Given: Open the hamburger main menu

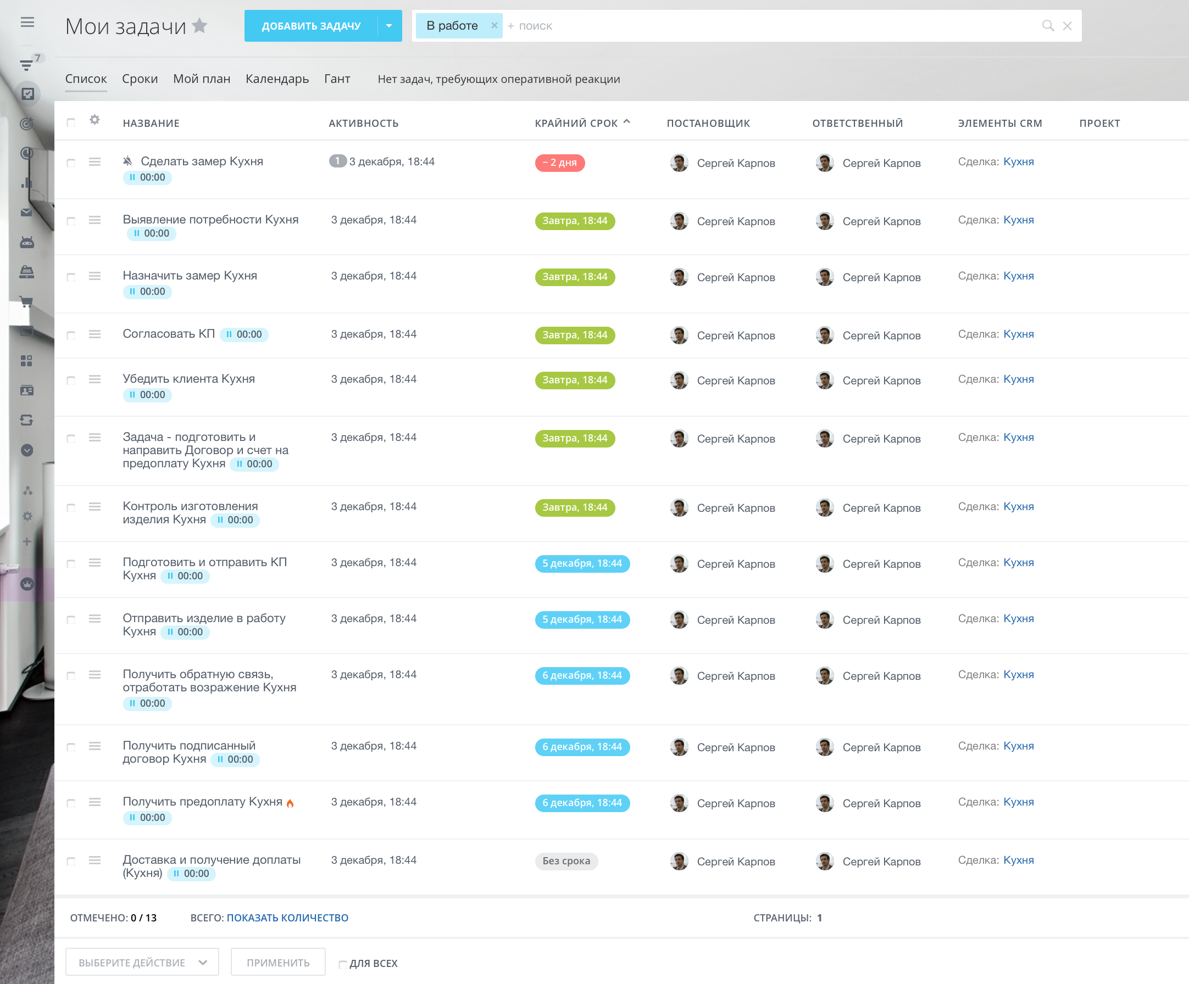Looking at the screenshot, I should click(27, 23).
